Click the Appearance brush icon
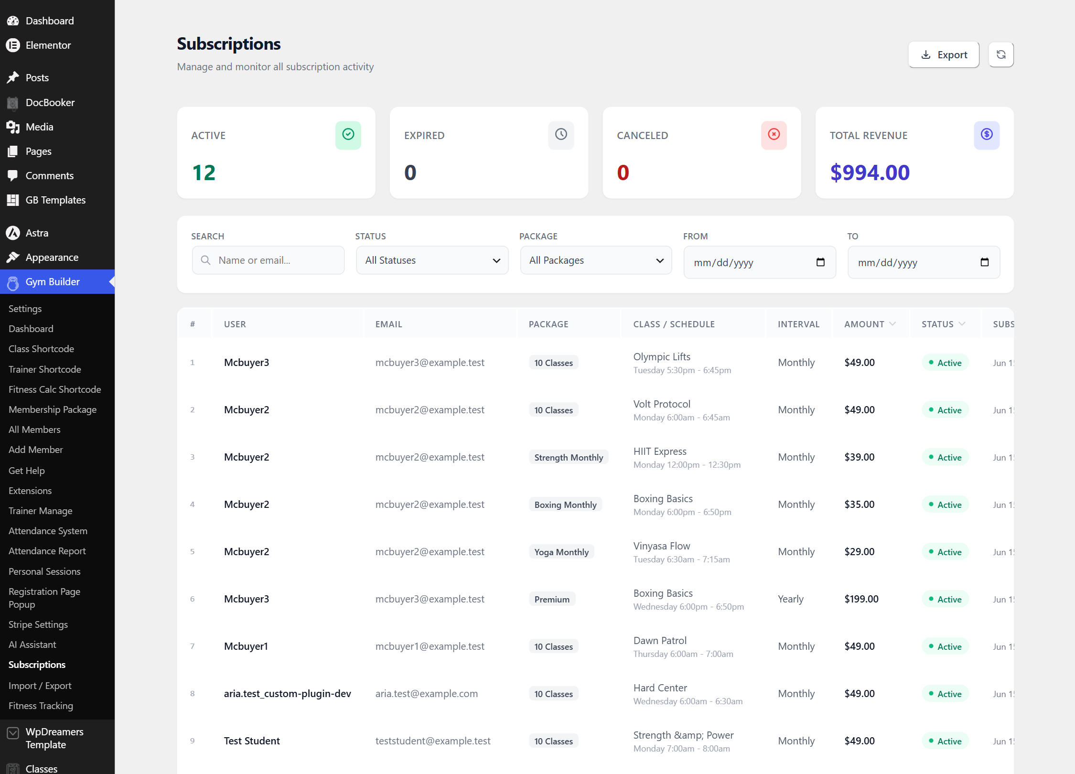This screenshot has width=1075, height=774. click(x=13, y=257)
